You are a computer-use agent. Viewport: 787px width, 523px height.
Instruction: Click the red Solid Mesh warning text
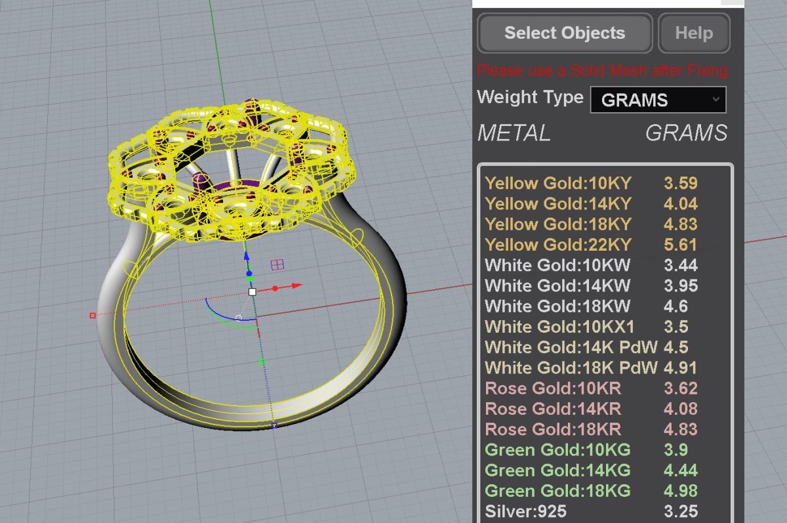[x=602, y=70]
